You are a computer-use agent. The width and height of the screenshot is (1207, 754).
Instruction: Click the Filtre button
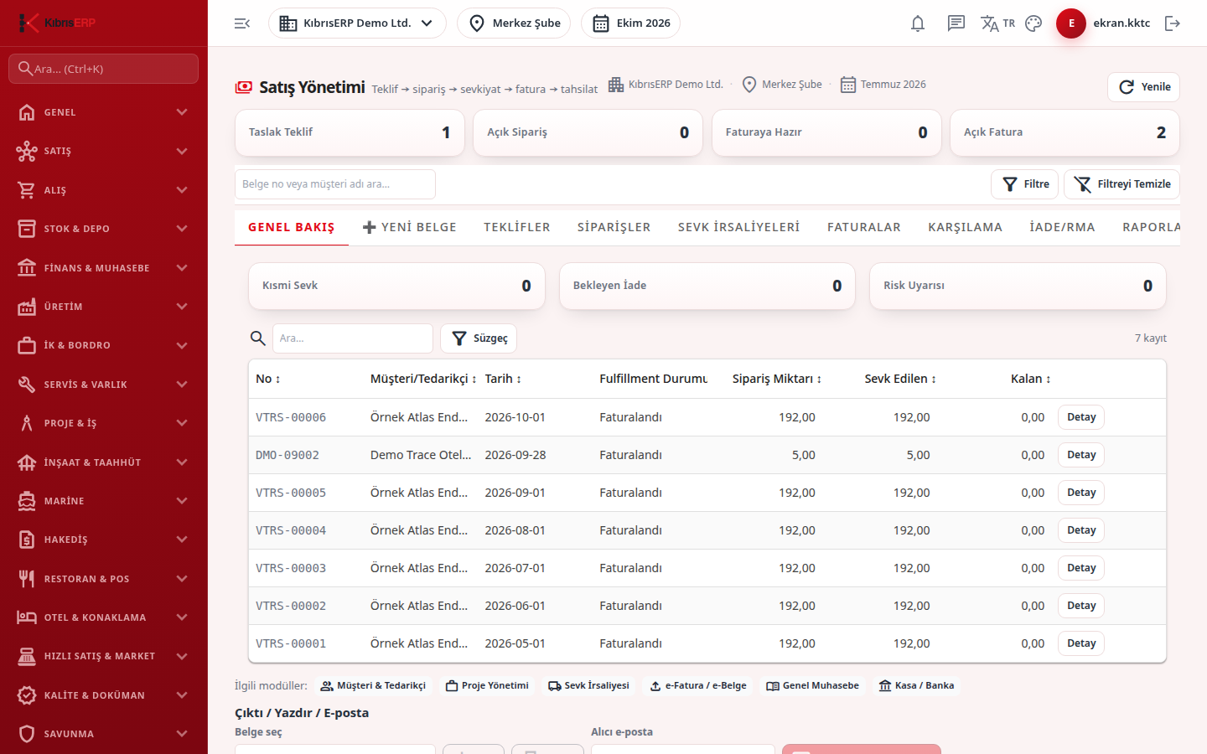coord(1025,184)
